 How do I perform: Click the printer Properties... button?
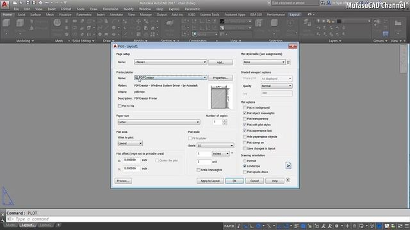(220, 78)
